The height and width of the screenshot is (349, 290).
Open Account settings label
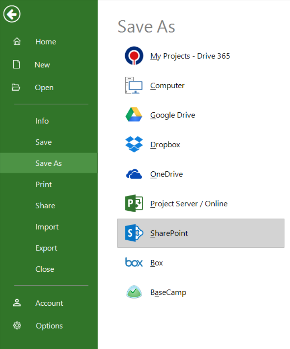pos(49,303)
